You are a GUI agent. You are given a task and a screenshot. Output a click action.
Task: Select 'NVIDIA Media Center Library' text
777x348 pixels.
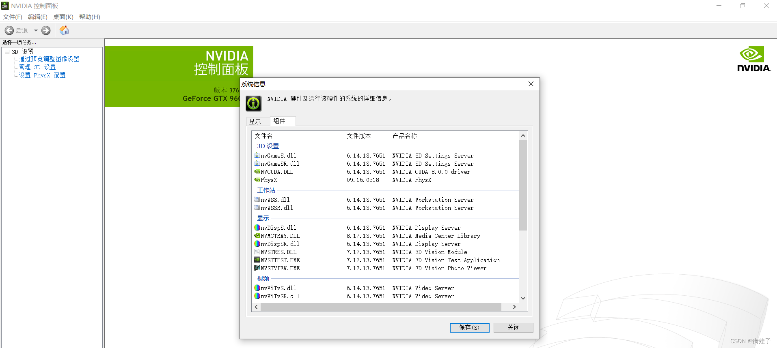(436, 236)
